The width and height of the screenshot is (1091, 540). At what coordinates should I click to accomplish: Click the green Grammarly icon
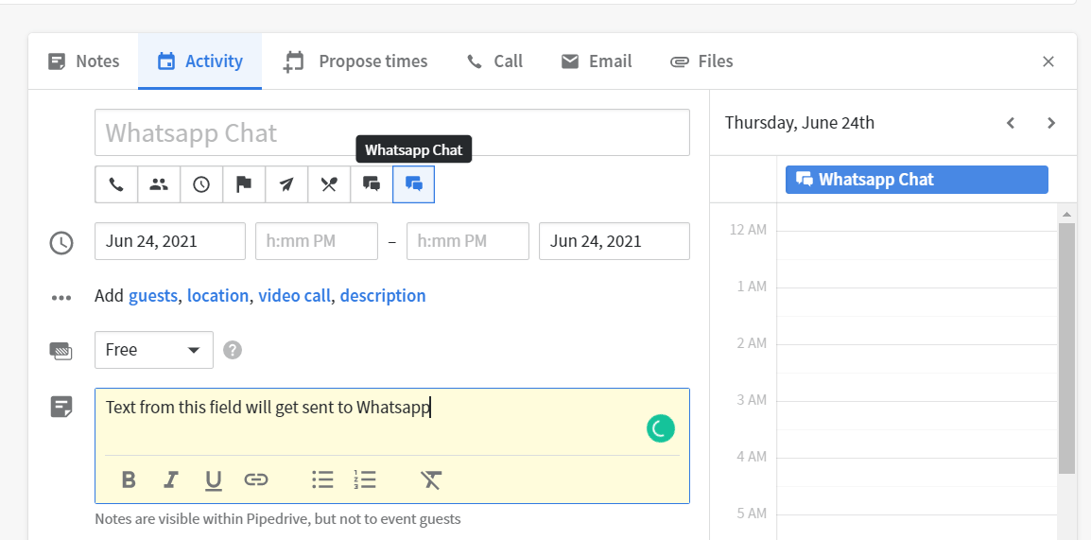pyautogui.click(x=660, y=428)
